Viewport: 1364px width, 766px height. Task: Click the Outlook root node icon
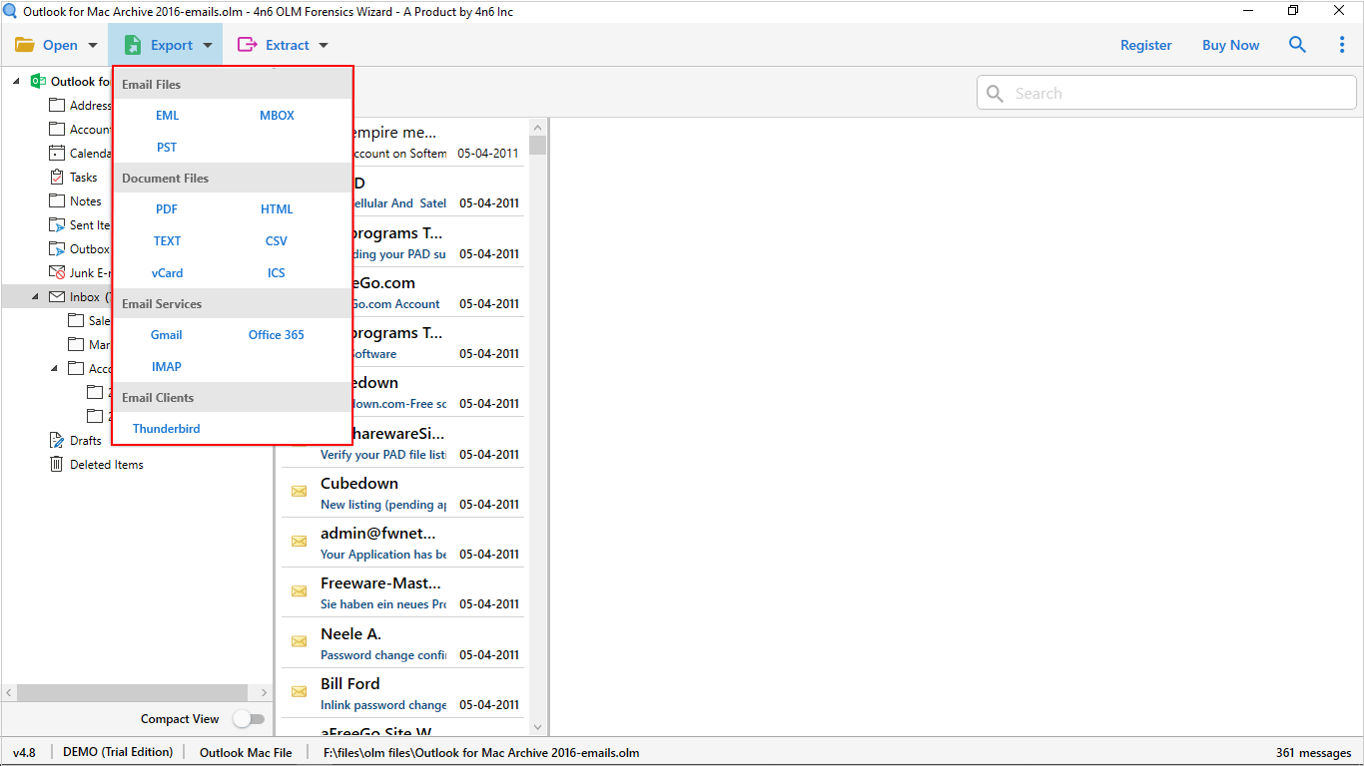(39, 81)
